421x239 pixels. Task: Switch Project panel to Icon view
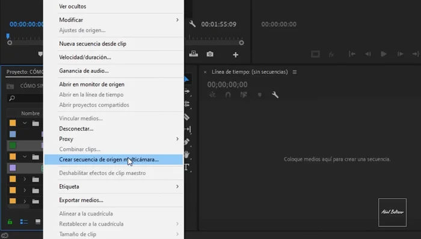(38, 222)
